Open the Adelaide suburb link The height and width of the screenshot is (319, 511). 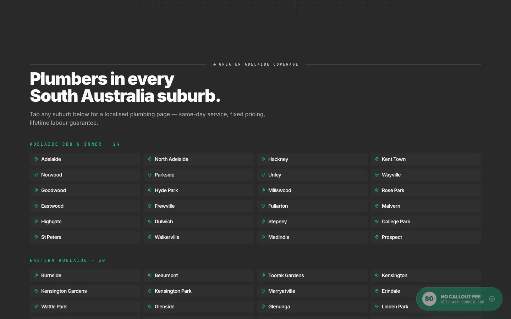[85, 159]
